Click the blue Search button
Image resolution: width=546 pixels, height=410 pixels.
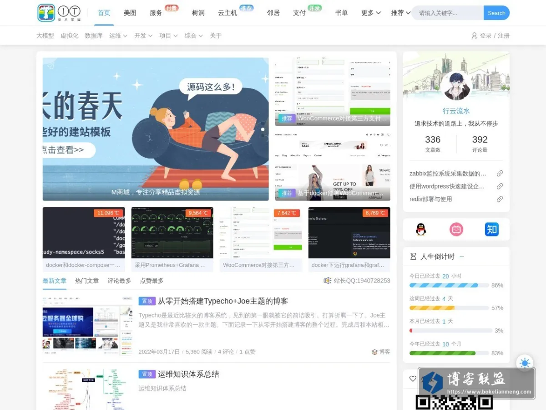pyautogui.click(x=496, y=13)
